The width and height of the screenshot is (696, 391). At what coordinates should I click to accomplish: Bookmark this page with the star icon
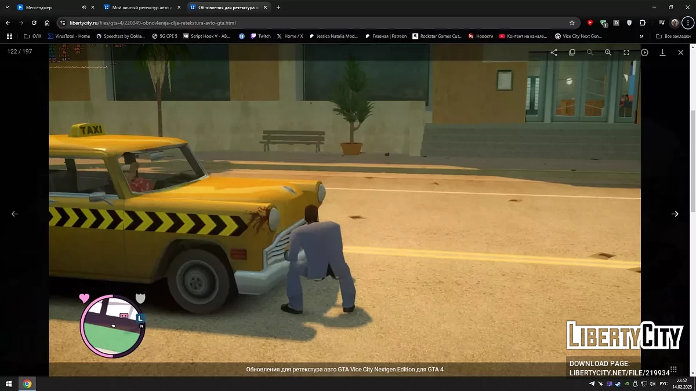(572, 23)
